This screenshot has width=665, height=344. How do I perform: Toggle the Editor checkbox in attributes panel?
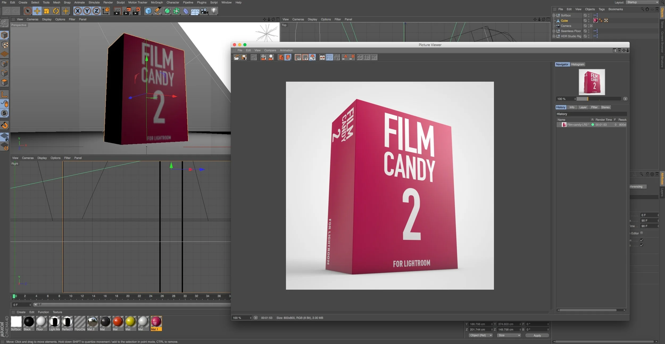pos(642,233)
